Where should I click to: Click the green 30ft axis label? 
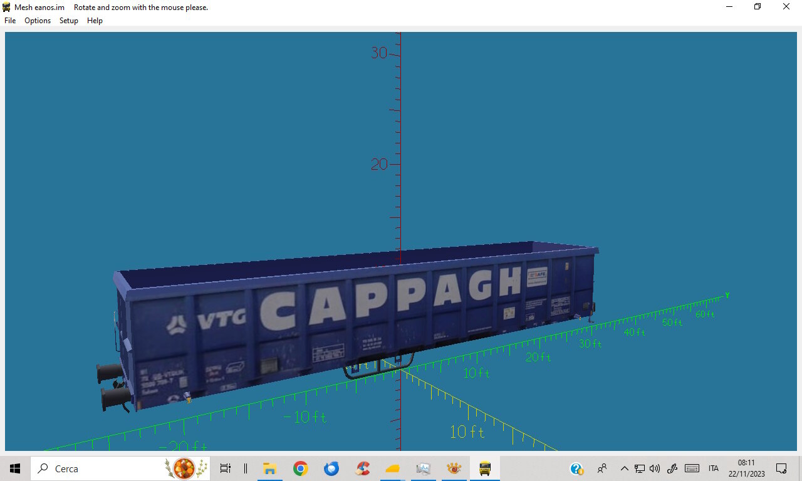tap(590, 344)
